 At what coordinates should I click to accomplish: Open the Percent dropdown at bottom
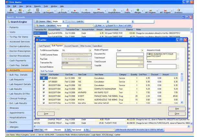pyautogui.click(x=65, y=130)
